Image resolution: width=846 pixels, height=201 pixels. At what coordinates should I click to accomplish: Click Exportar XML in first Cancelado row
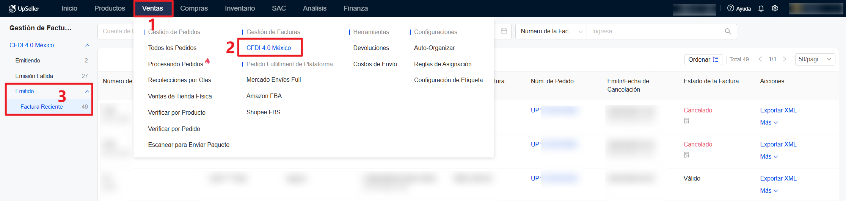pyautogui.click(x=778, y=111)
